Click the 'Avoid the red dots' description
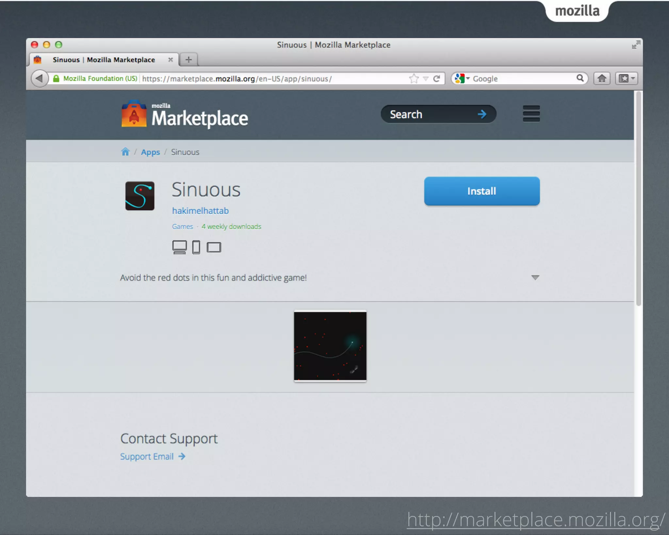Image resolution: width=669 pixels, height=535 pixels. click(213, 278)
